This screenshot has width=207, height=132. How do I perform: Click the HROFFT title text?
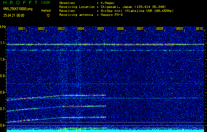(20, 3)
